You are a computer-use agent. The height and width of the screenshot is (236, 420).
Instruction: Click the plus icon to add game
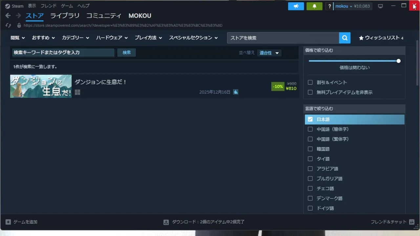9,222
